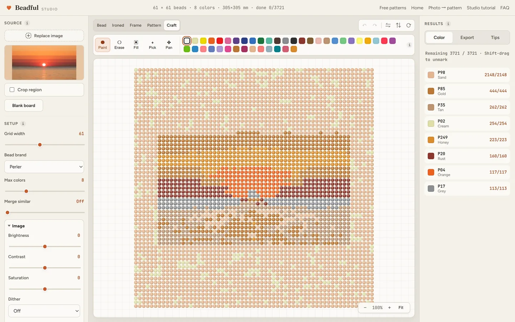
Task: Switch to the Ironed view tab
Action: coord(118,25)
